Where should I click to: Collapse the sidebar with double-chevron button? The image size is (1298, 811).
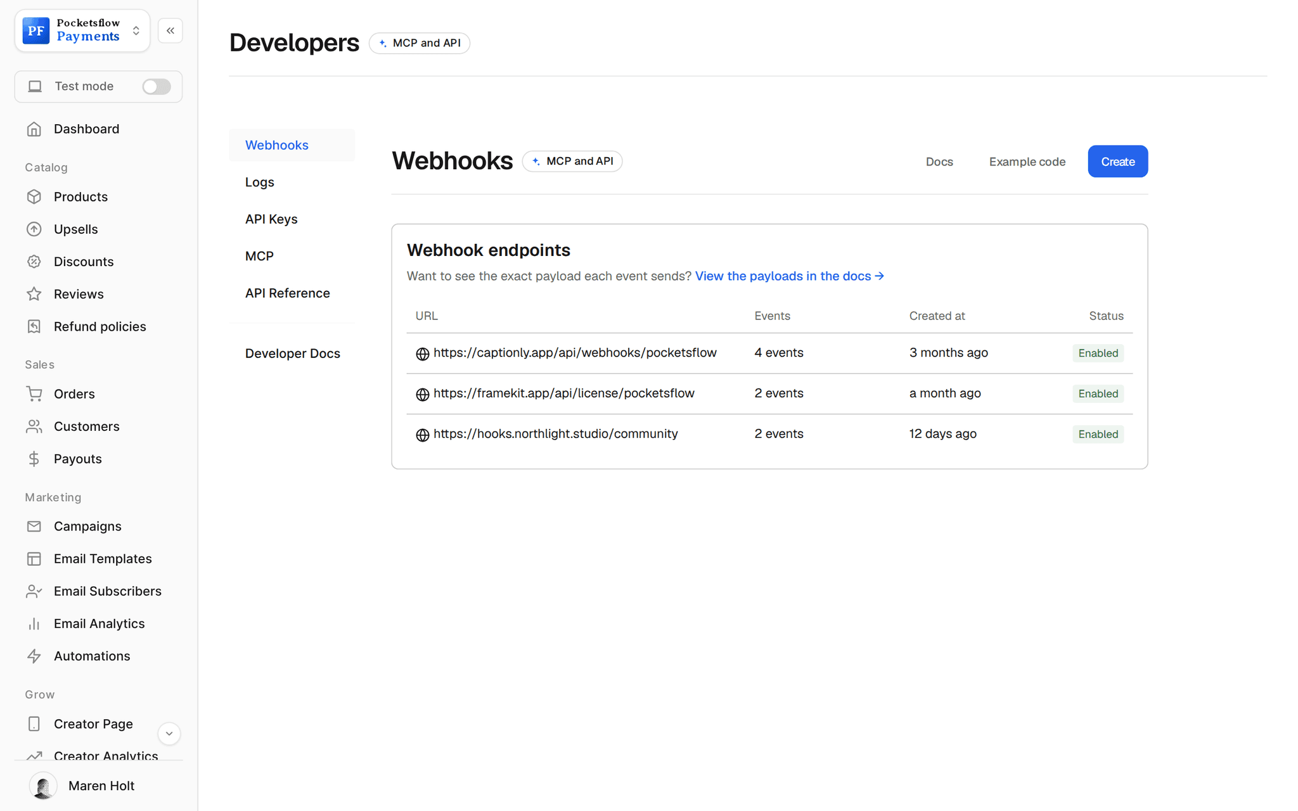tap(170, 30)
